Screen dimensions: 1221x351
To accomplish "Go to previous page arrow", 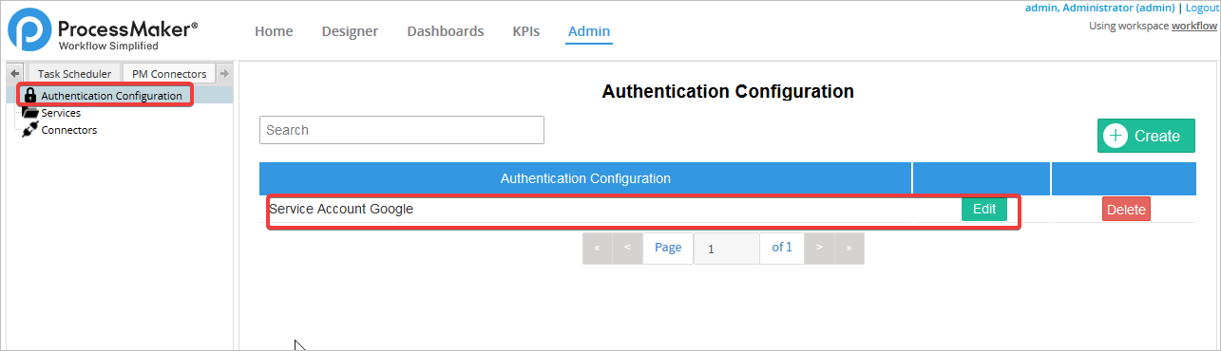I will click(628, 248).
